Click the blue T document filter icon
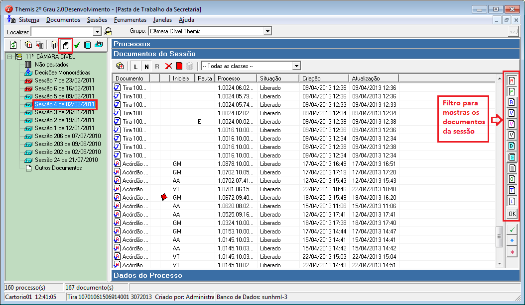 click(512, 190)
